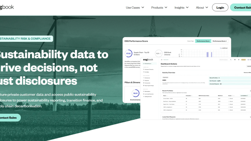
Task: Click the Marketplace sidebar icon
Action: pyautogui.click(x=144, y=91)
